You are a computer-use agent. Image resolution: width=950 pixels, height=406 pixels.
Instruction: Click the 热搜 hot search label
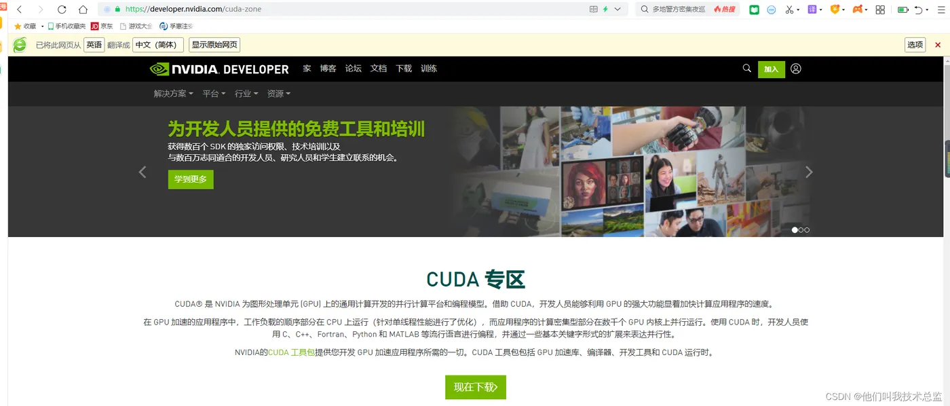[725, 10]
